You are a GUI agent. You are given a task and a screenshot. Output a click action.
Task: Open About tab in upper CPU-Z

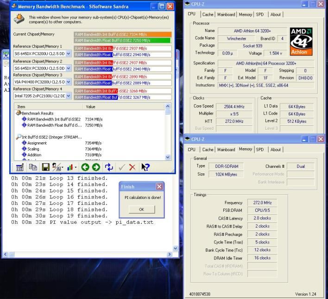pyautogui.click(x=276, y=14)
